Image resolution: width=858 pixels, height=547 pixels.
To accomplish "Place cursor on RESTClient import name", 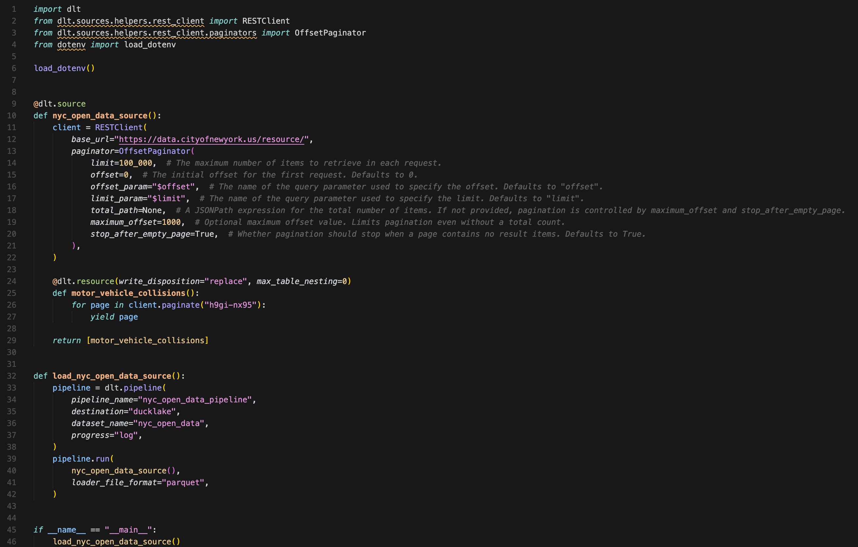I will [x=266, y=21].
